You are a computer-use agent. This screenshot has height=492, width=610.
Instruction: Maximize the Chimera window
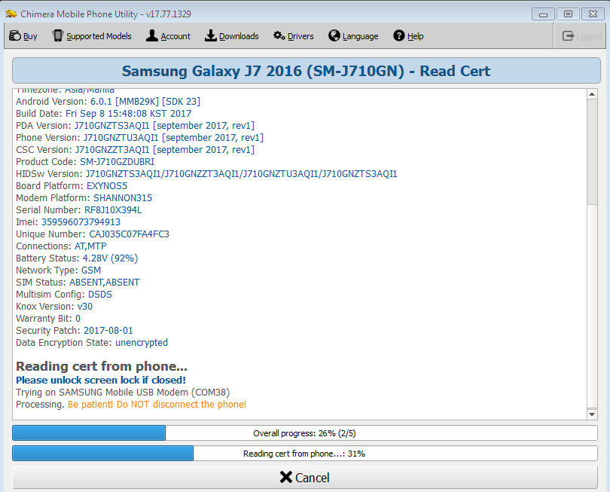click(568, 14)
